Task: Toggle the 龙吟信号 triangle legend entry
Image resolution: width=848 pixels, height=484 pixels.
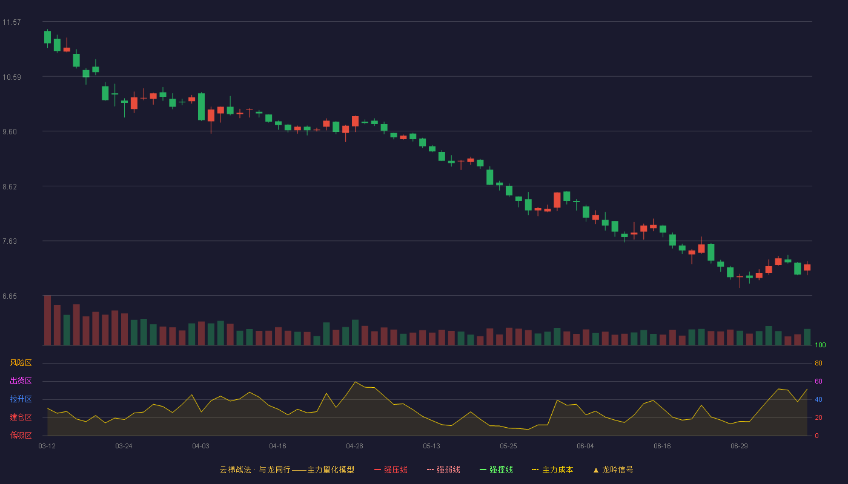Action: coord(613,469)
